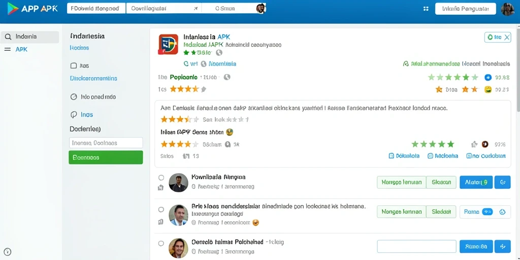Click the blue Alator button
Viewport: 520px width, 260px height.
[476, 182]
